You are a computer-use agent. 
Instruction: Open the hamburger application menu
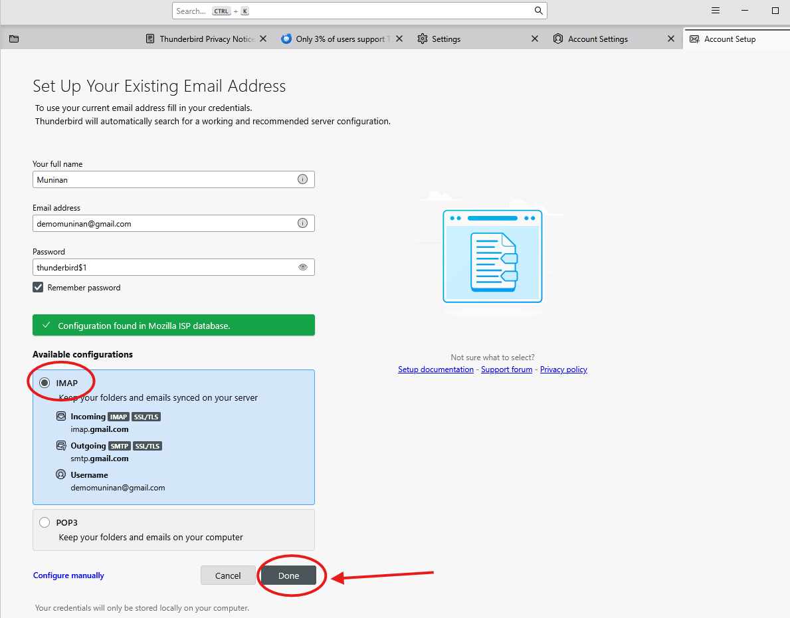[716, 11]
